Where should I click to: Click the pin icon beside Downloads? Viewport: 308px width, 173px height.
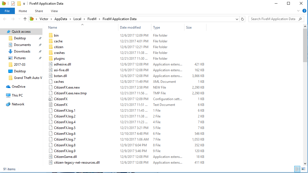(40, 51)
